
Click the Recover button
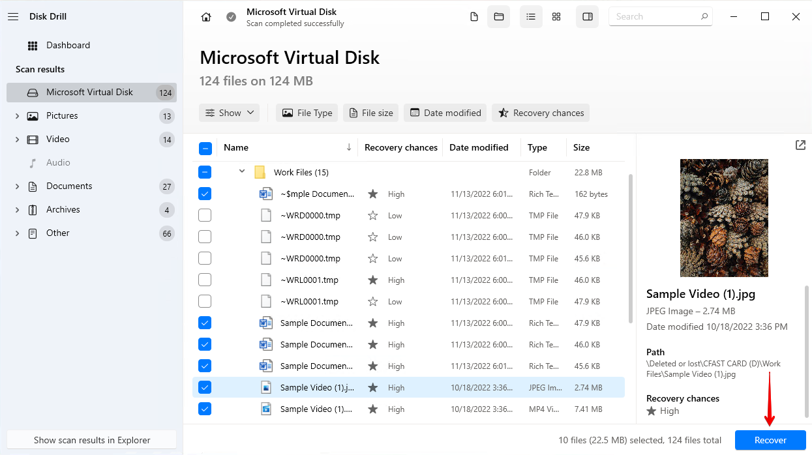coord(770,440)
